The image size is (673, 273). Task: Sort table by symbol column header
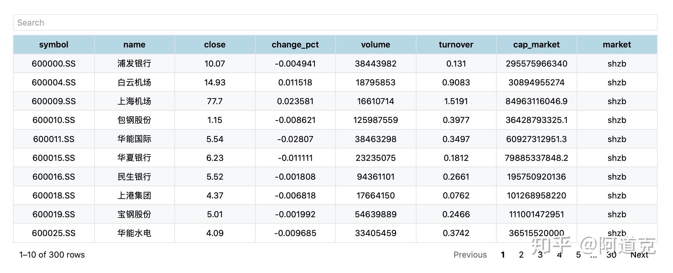tap(54, 45)
